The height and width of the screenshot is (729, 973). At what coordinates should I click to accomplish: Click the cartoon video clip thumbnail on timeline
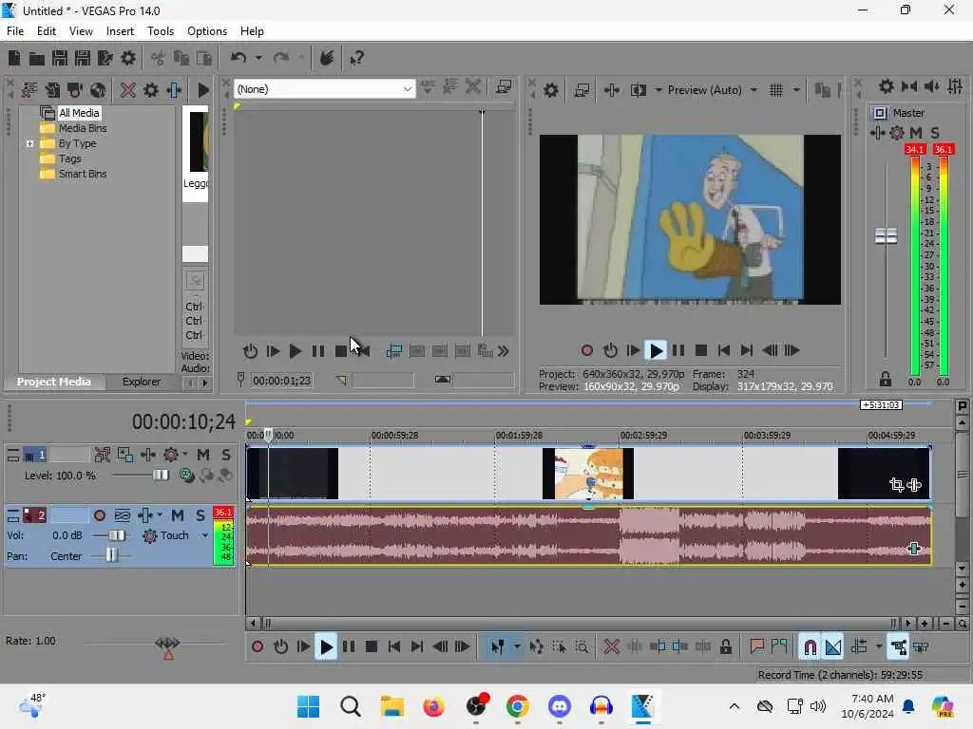[588, 474]
